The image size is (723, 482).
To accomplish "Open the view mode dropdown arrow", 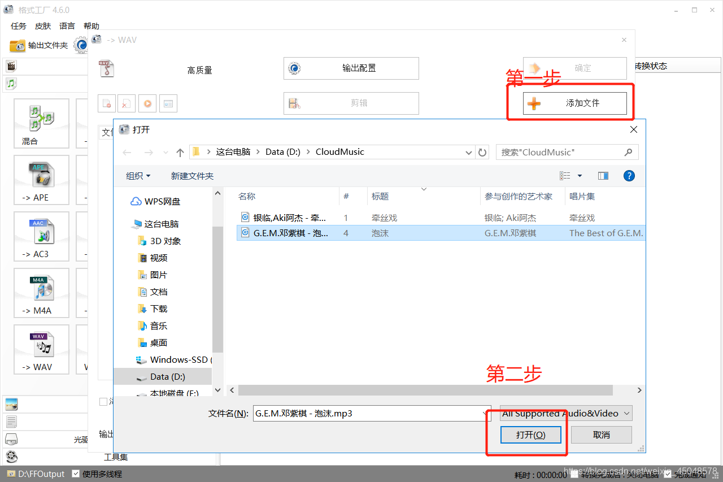I will [x=580, y=176].
